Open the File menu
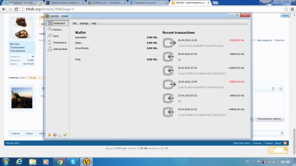The height and width of the screenshot is (166, 296). [x=74, y=23]
